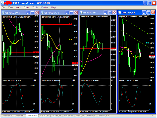Open the Help menu

point(53,7)
